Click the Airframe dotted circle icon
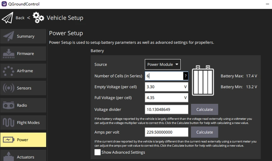The width and height of the screenshot is (272, 161). click(8, 71)
